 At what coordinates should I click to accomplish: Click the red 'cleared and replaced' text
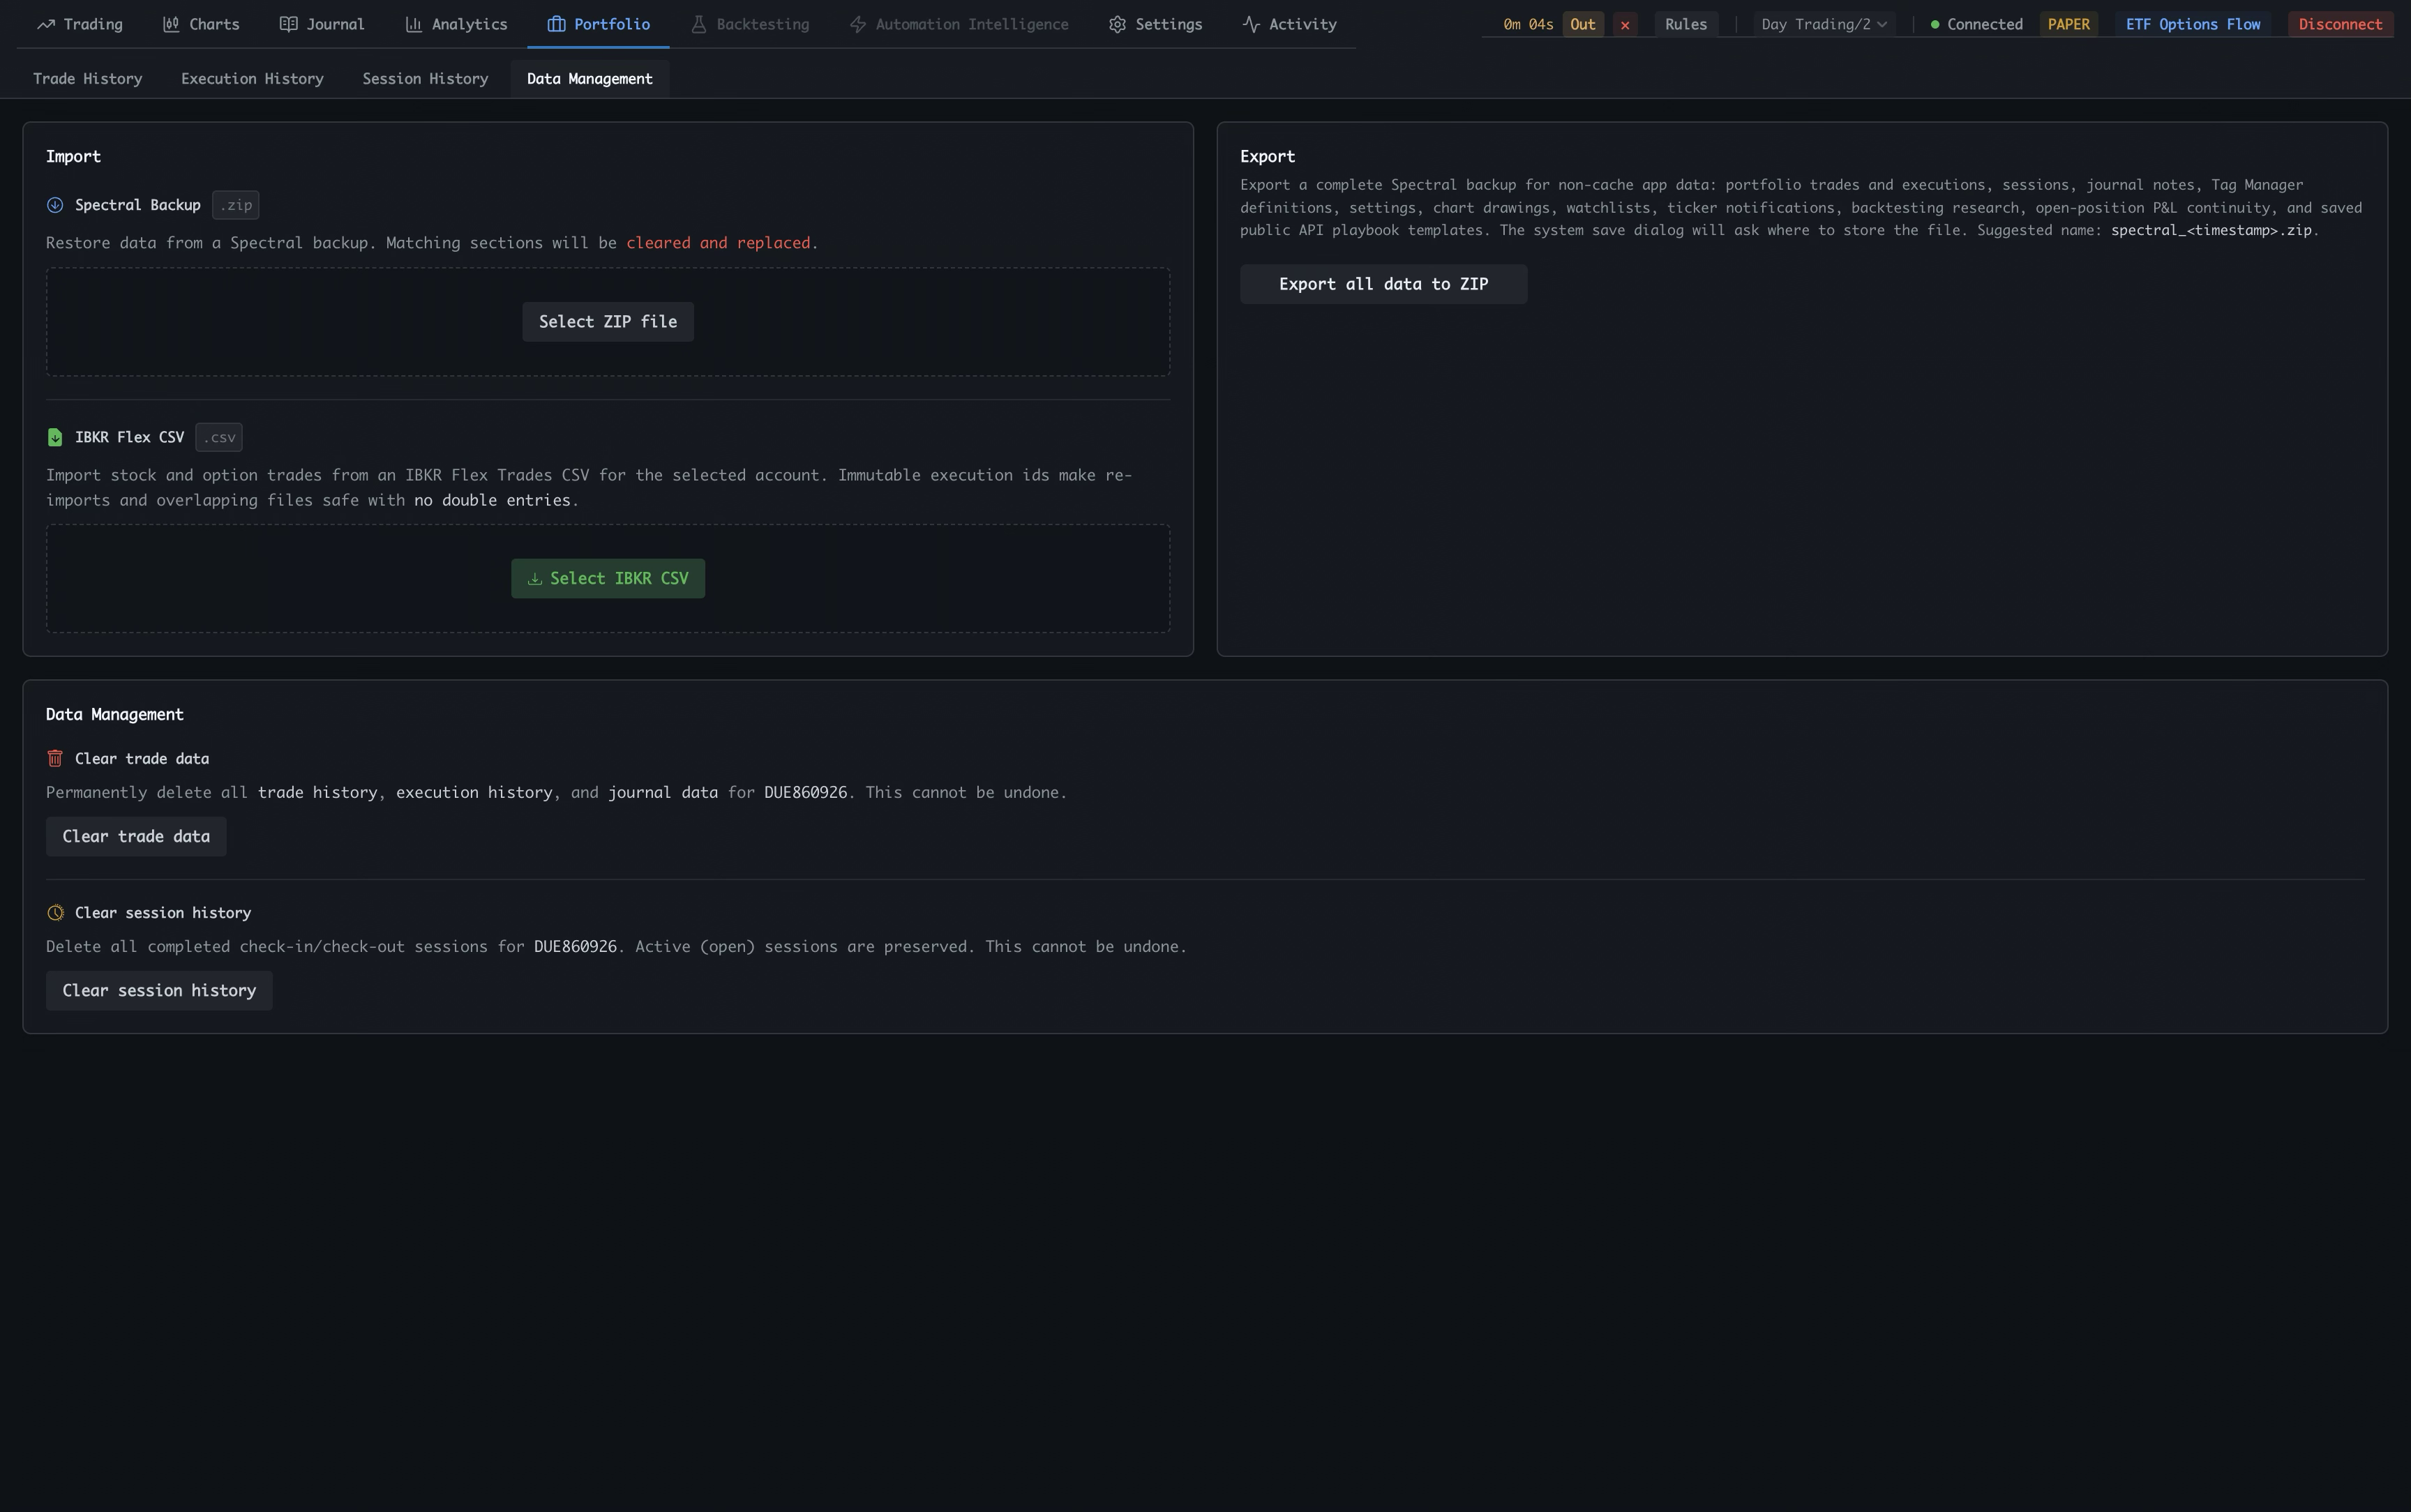point(718,243)
